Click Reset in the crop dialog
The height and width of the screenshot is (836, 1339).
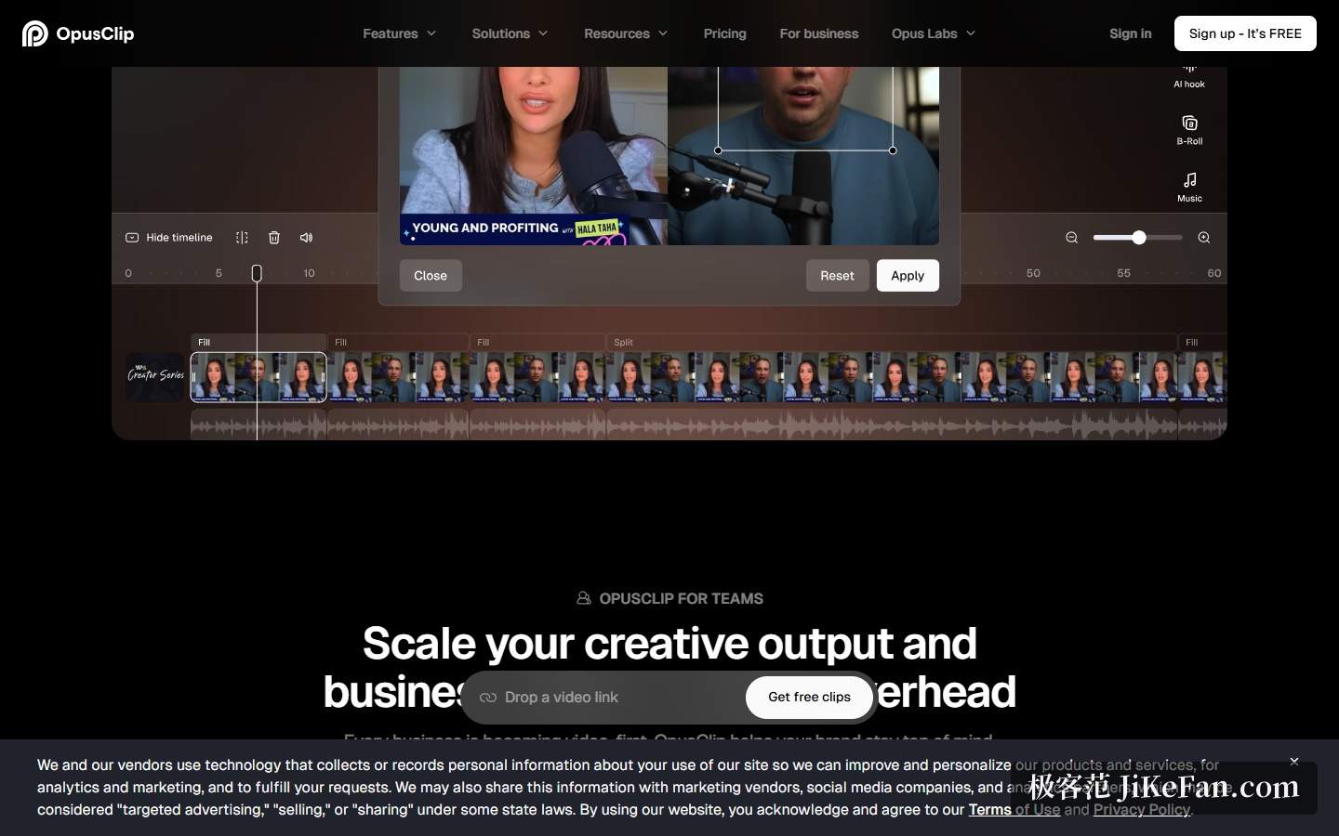coord(837,276)
